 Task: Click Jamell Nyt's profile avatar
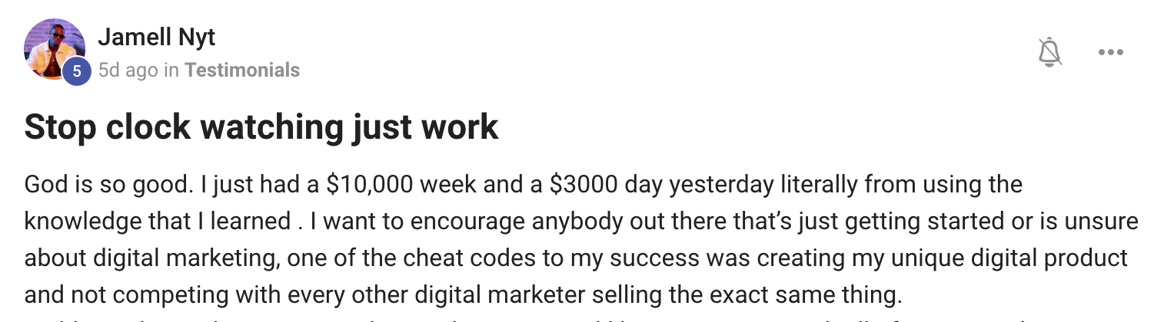[x=54, y=49]
